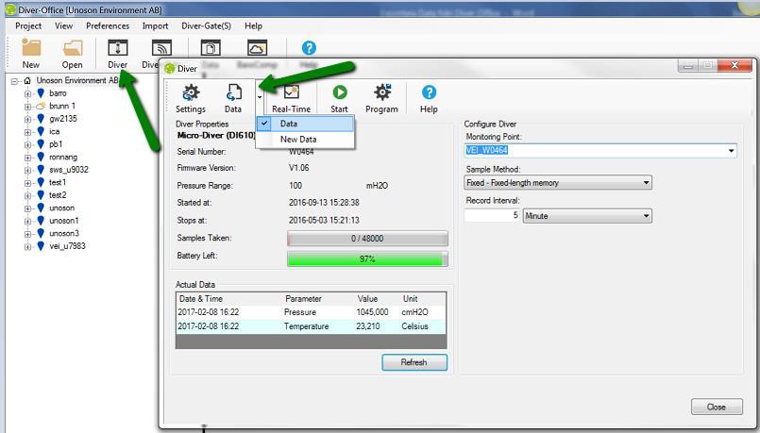Click the Close button in Diver dialog
The height and width of the screenshot is (433, 760).
click(717, 407)
